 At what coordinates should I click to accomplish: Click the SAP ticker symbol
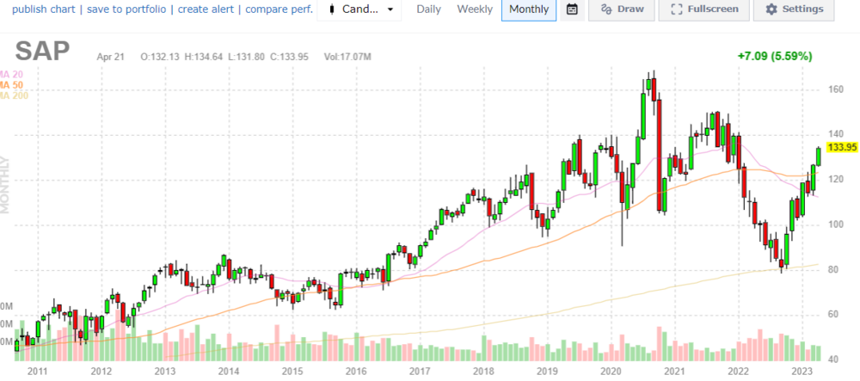coord(41,52)
